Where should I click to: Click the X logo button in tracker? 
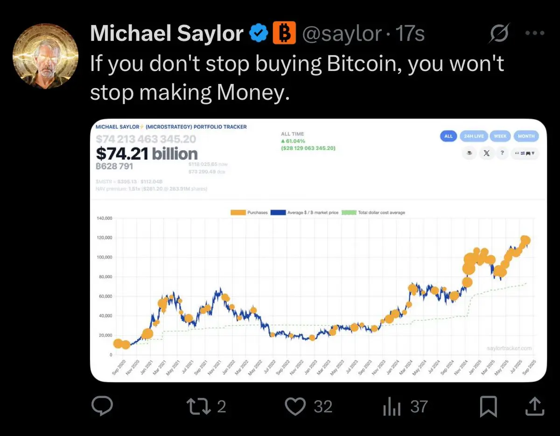(486, 153)
